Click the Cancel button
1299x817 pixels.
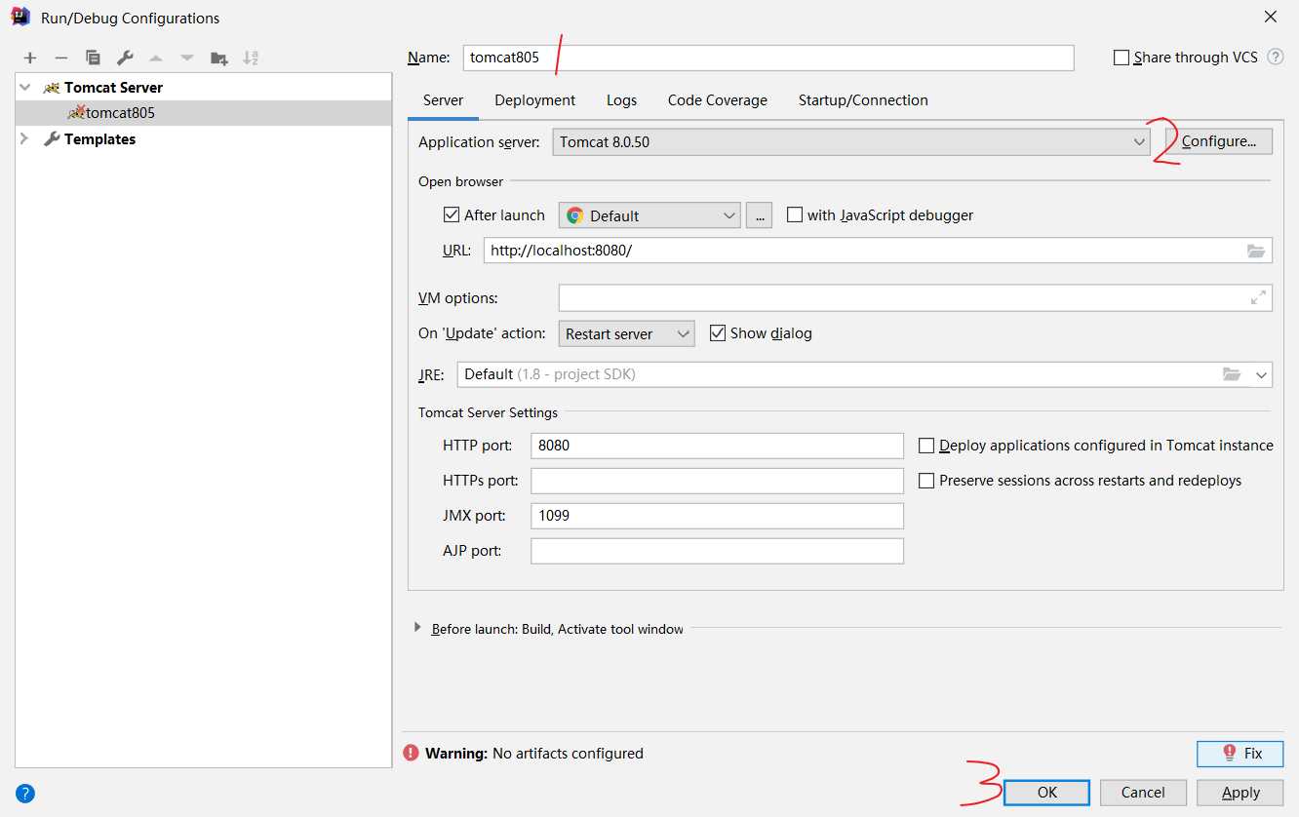pyautogui.click(x=1143, y=793)
